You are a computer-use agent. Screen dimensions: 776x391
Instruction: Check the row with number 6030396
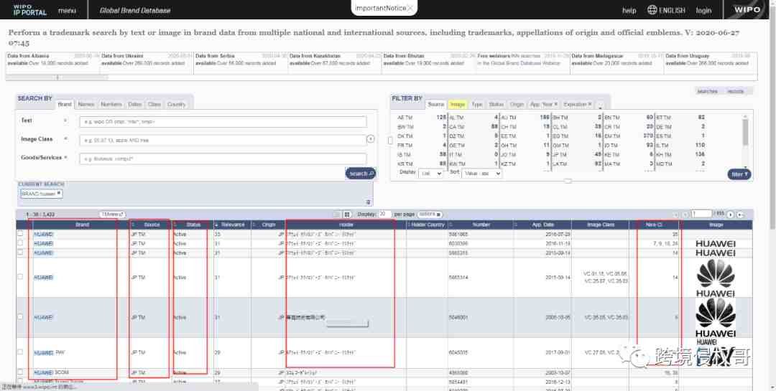click(20, 242)
